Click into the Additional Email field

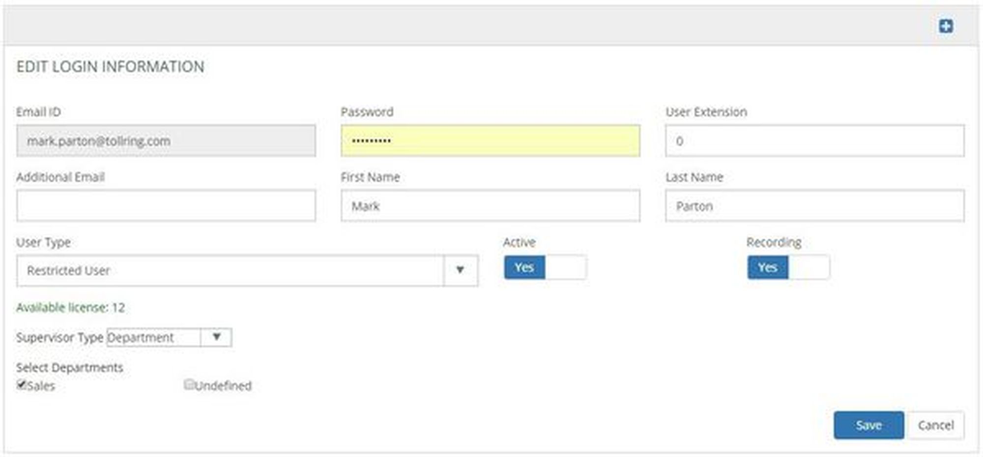166,206
